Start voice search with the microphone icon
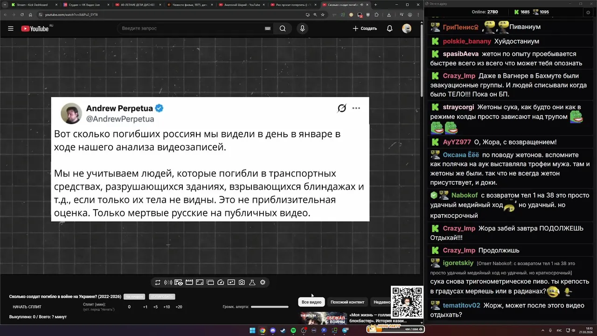 coord(302,28)
